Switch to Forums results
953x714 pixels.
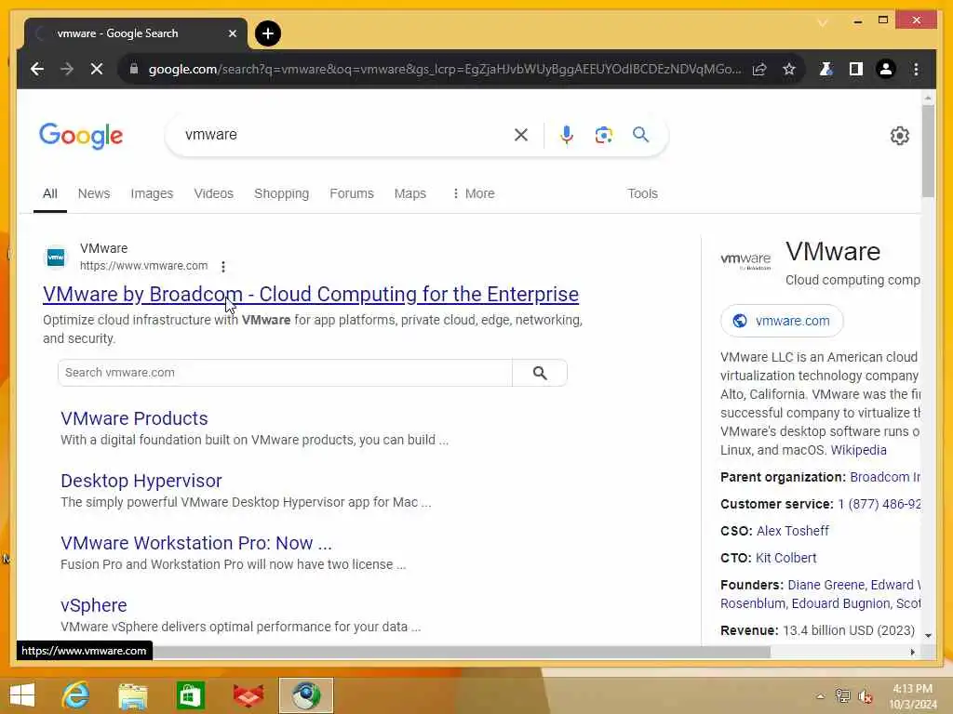point(351,193)
